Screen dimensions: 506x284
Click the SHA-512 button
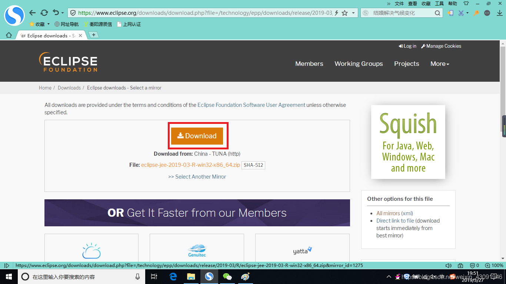pyautogui.click(x=253, y=165)
